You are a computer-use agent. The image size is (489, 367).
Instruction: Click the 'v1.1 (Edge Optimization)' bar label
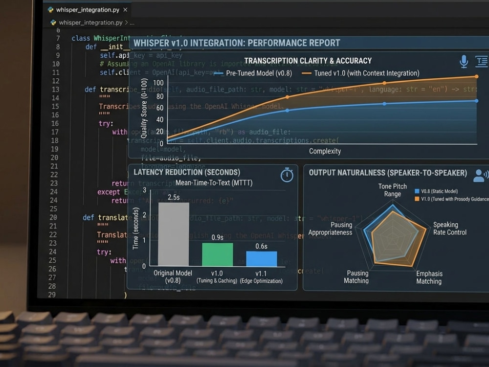click(x=261, y=277)
